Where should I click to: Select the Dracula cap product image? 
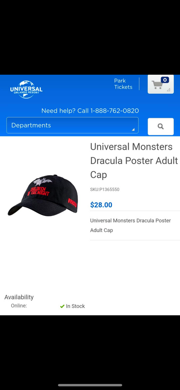click(43, 195)
